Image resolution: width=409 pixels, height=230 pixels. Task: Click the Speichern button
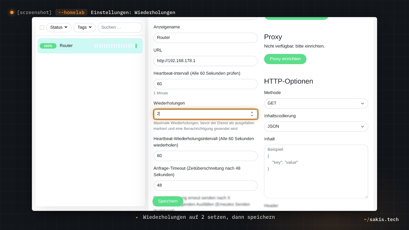pos(168,201)
